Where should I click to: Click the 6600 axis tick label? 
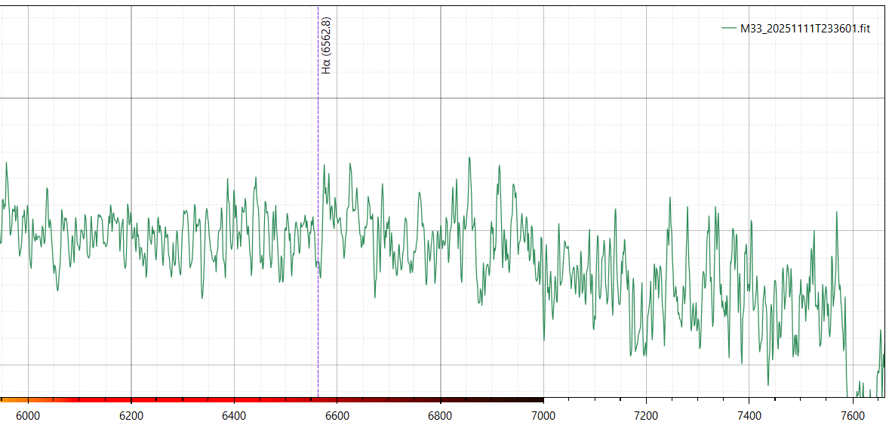pos(337,414)
